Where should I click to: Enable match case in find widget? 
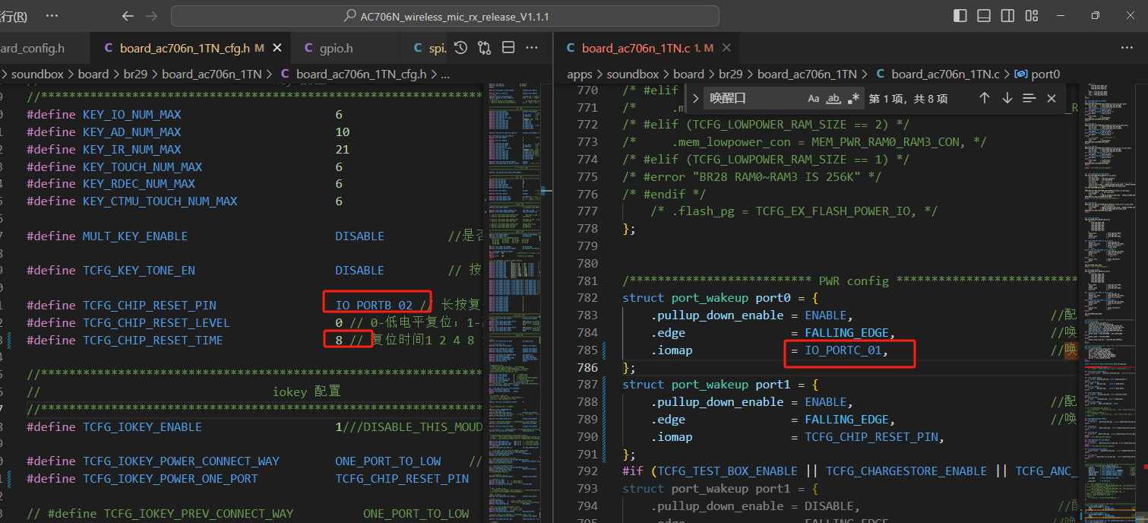point(814,98)
